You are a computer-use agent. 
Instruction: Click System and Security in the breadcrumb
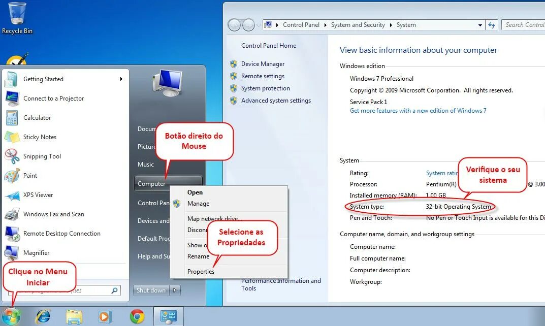tap(358, 25)
